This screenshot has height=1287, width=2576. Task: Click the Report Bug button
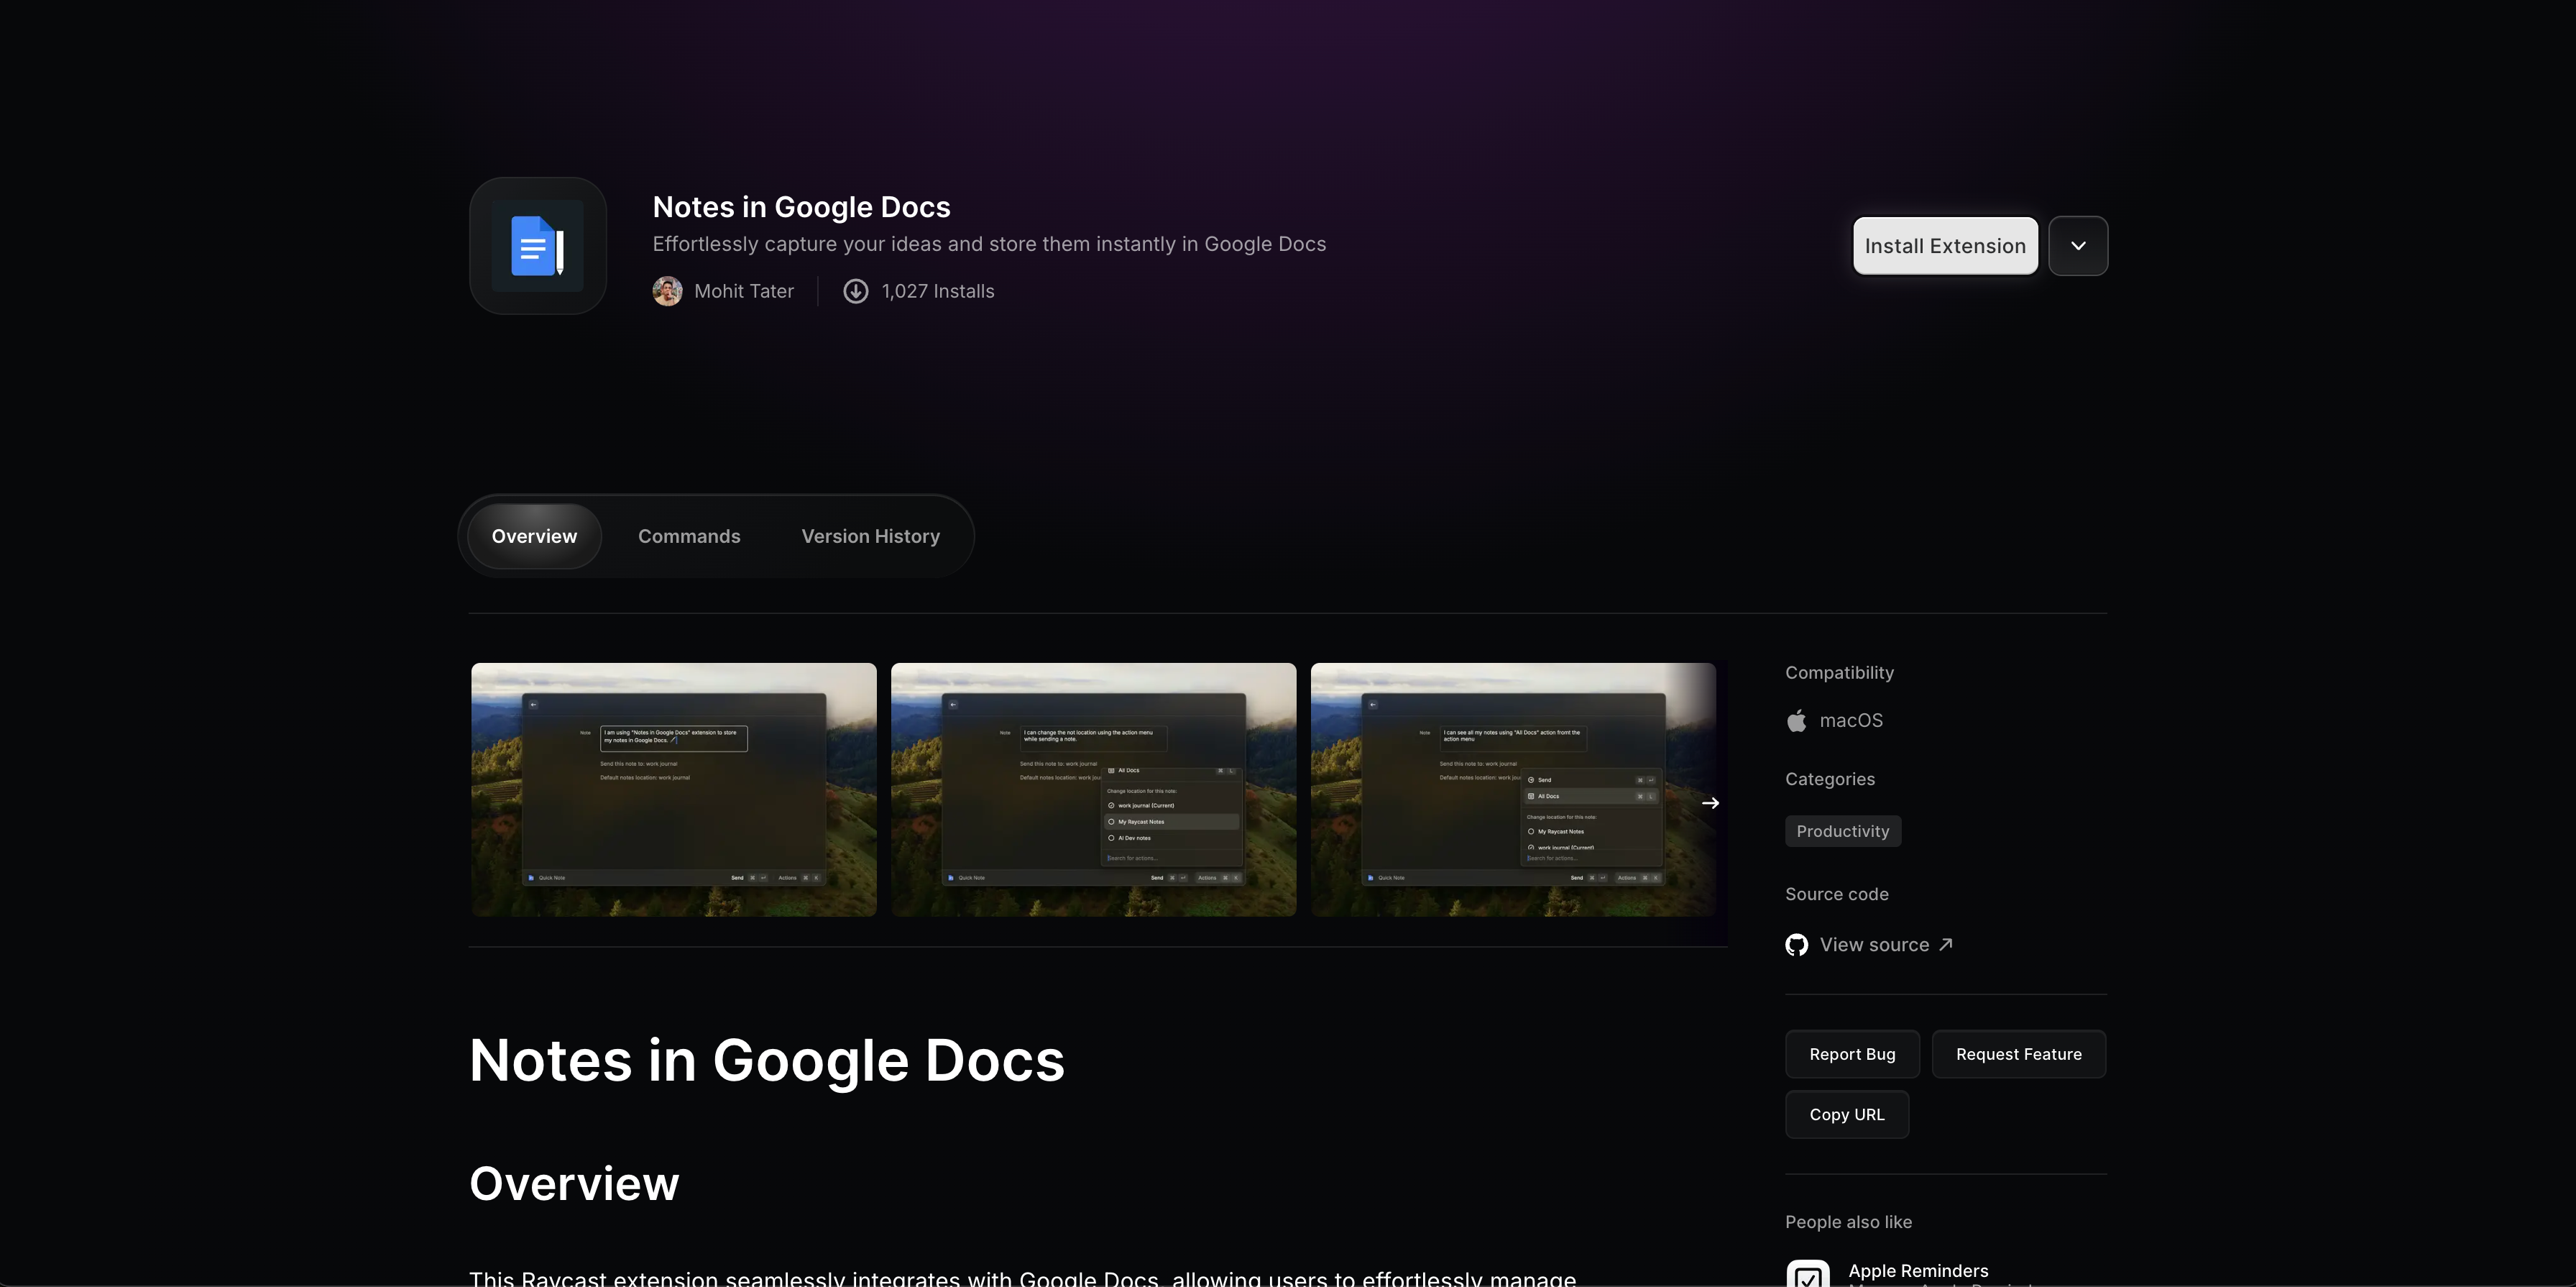(1851, 1053)
